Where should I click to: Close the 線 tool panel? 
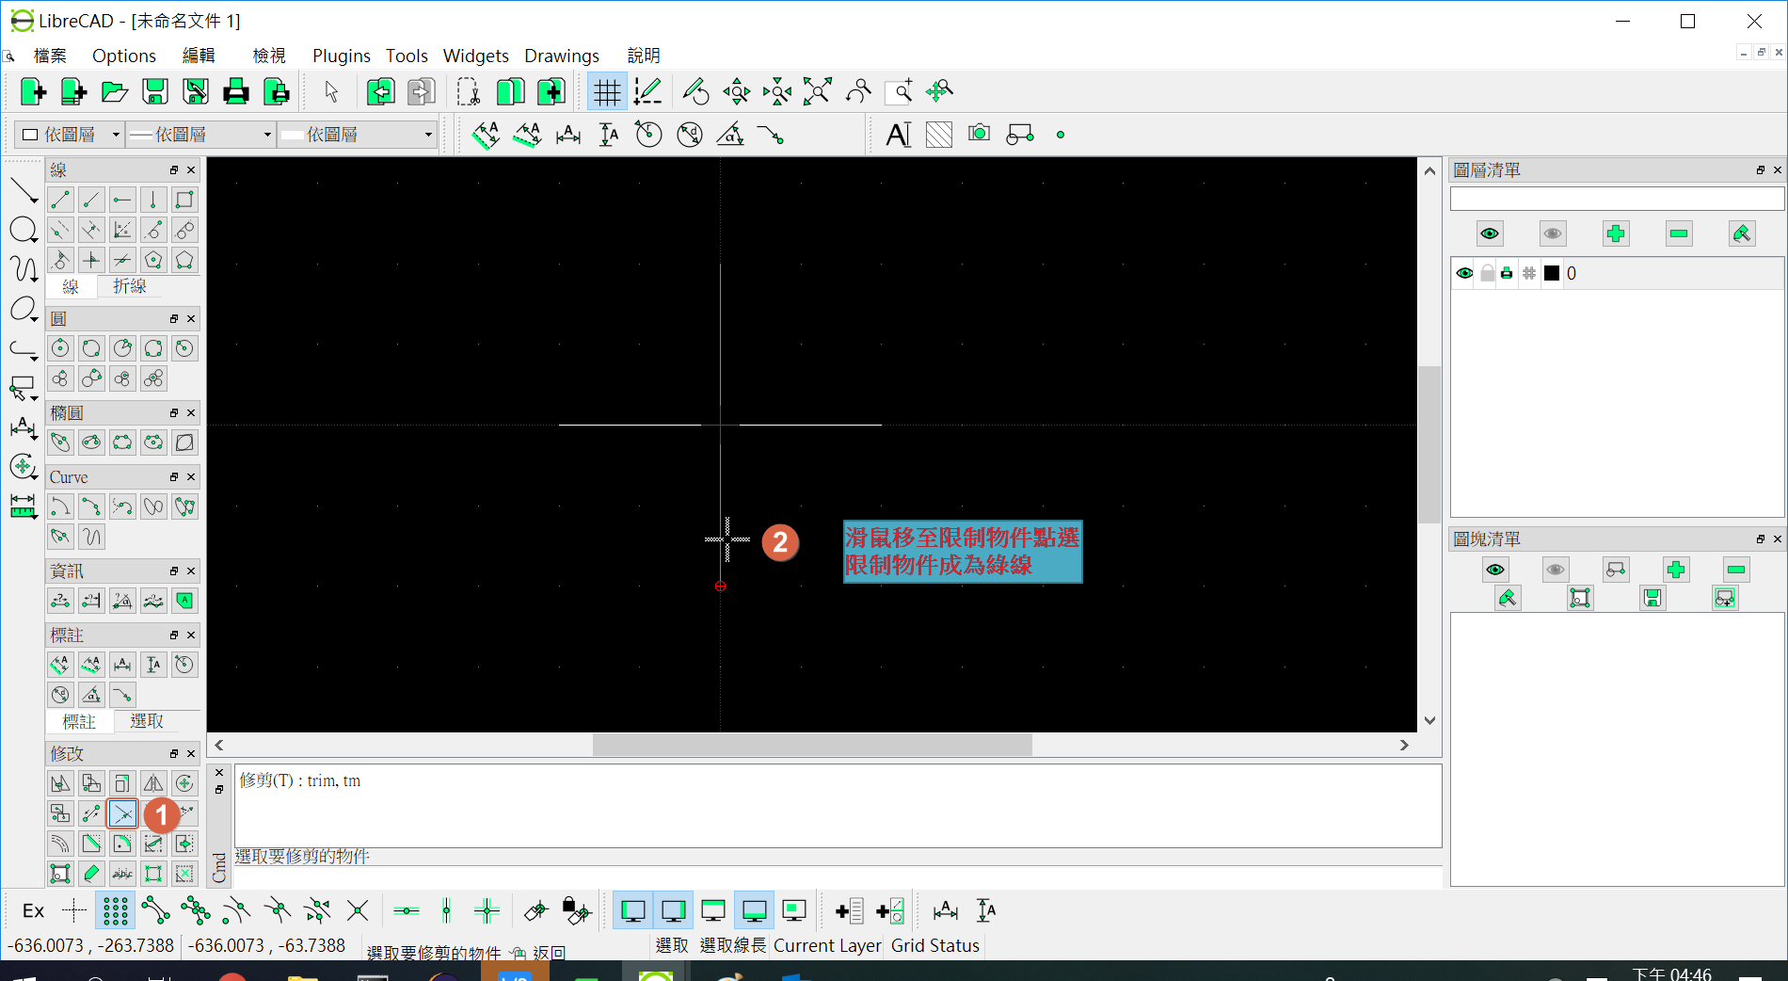click(191, 170)
